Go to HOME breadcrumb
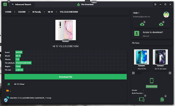Image resolution: width=175 pixels, height=106 pixels. pos(8,12)
